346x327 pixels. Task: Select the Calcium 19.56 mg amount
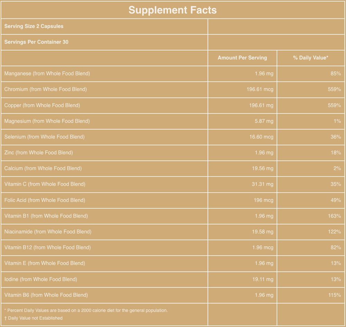click(x=263, y=168)
